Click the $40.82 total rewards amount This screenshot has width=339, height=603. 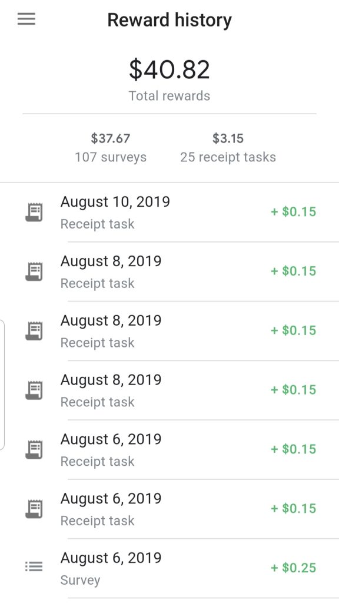(169, 68)
